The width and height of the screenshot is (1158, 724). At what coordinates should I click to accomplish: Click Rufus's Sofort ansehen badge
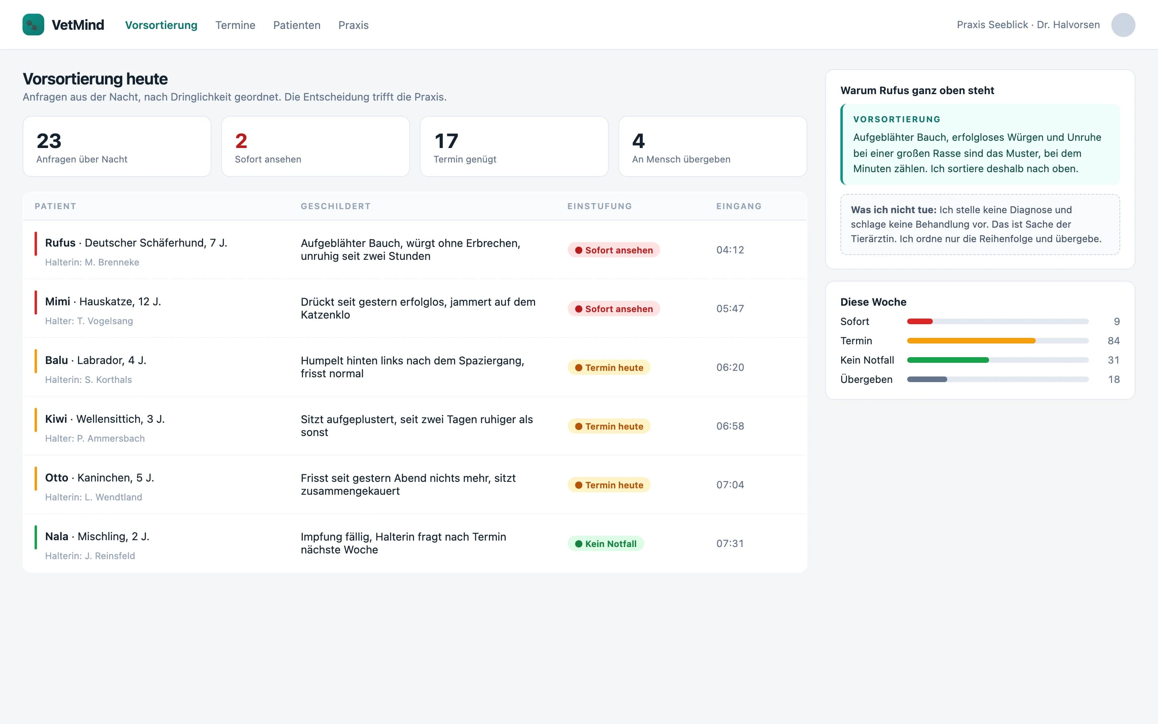614,250
